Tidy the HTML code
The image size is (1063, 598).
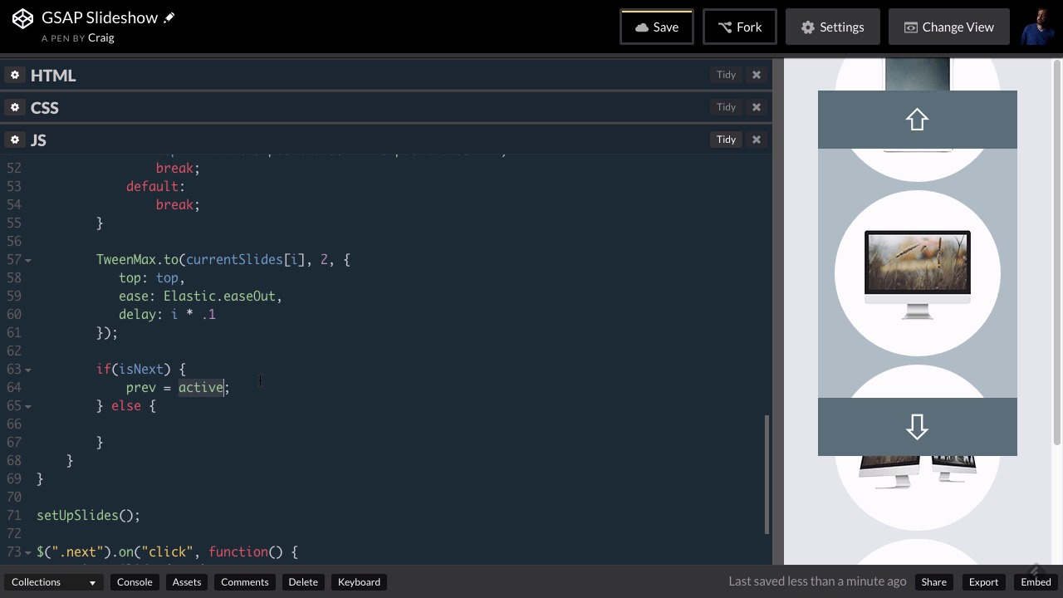point(727,75)
